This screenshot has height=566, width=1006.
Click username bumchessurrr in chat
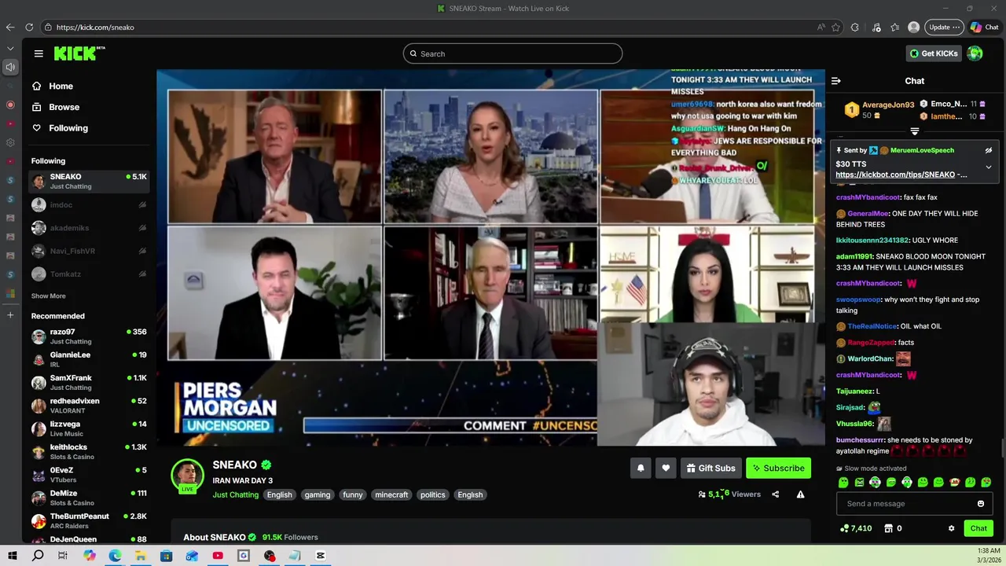click(x=861, y=440)
